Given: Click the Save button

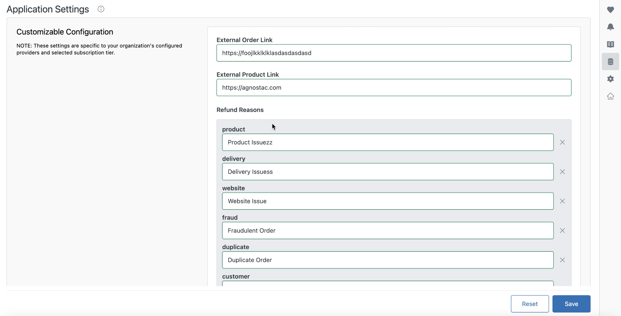Looking at the screenshot, I should pyautogui.click(x=571, y=304).
